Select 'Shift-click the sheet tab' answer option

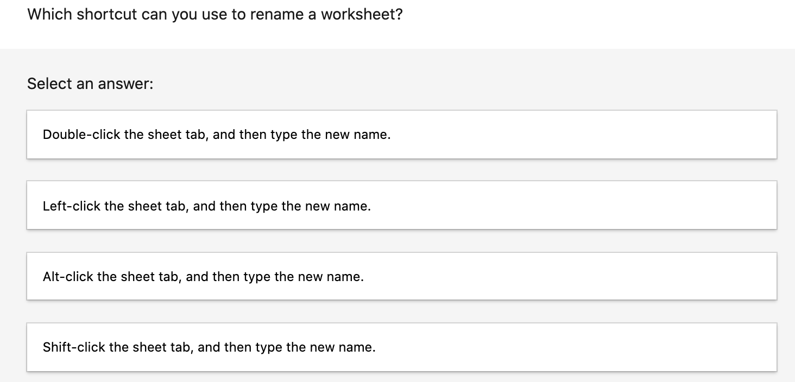point(402,347)
